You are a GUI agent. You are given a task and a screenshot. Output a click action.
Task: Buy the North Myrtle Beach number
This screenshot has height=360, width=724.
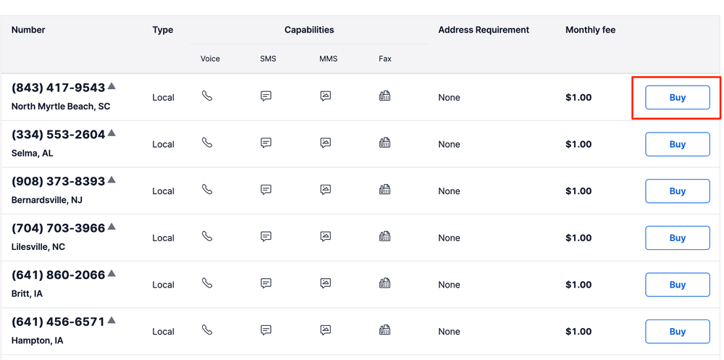677,98
